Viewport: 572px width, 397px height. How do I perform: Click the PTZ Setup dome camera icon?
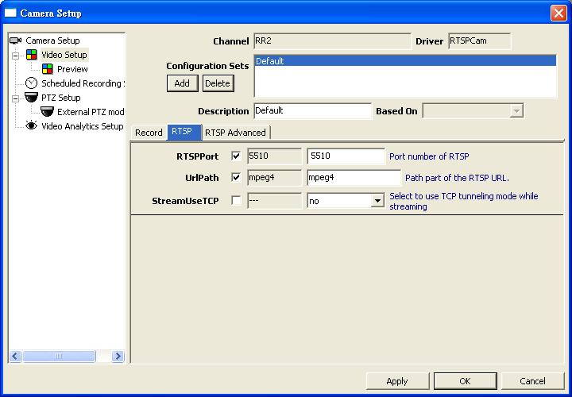click(31, 98)
